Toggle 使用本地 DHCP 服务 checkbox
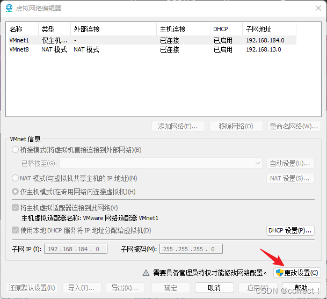 coord(15,230)
